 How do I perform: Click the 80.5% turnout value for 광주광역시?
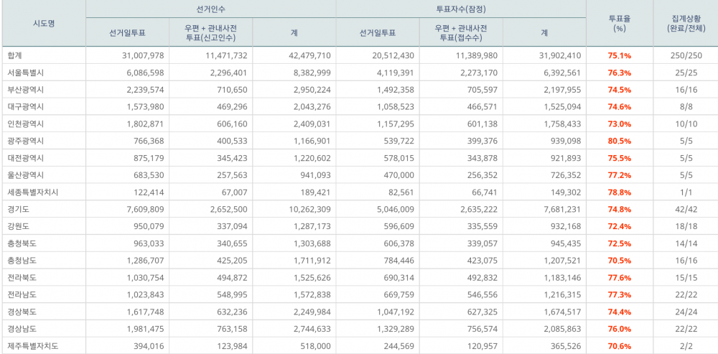coord(620,141)
